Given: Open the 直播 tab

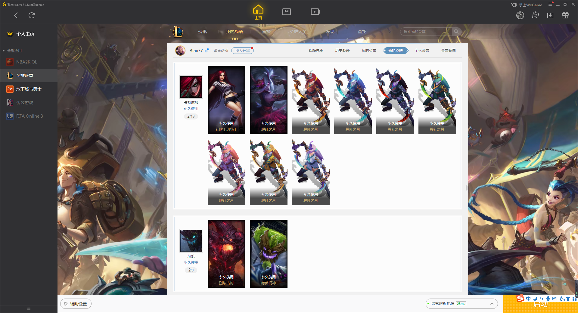Looking at the screenshot, I should tap(266, 32).
